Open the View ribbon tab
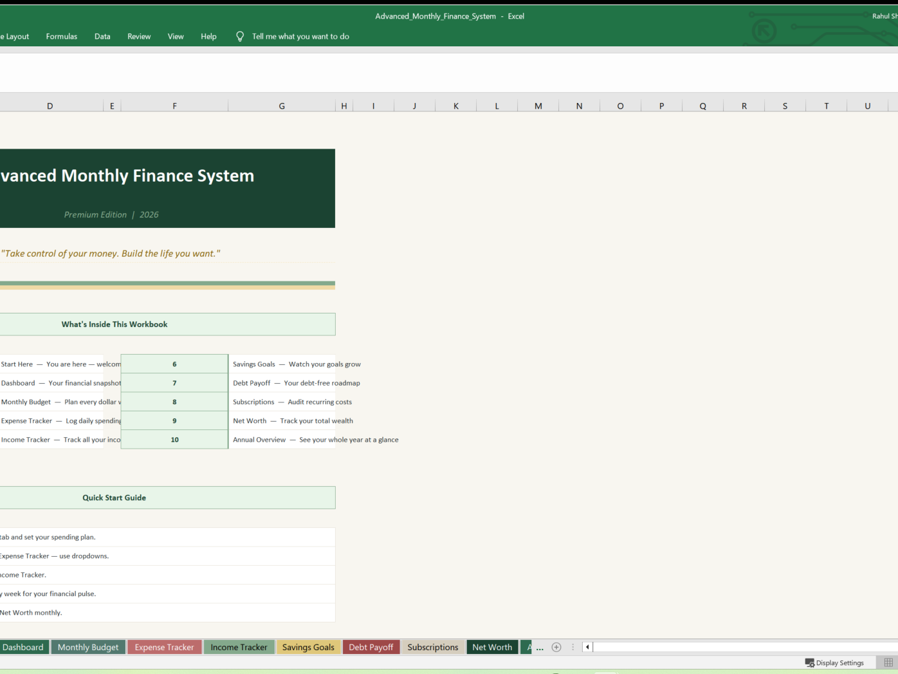The image size is (898, 674). [x=176, y=37]
